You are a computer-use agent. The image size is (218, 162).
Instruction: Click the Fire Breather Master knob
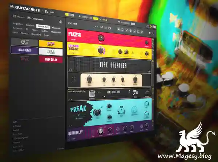pos(135,79)
